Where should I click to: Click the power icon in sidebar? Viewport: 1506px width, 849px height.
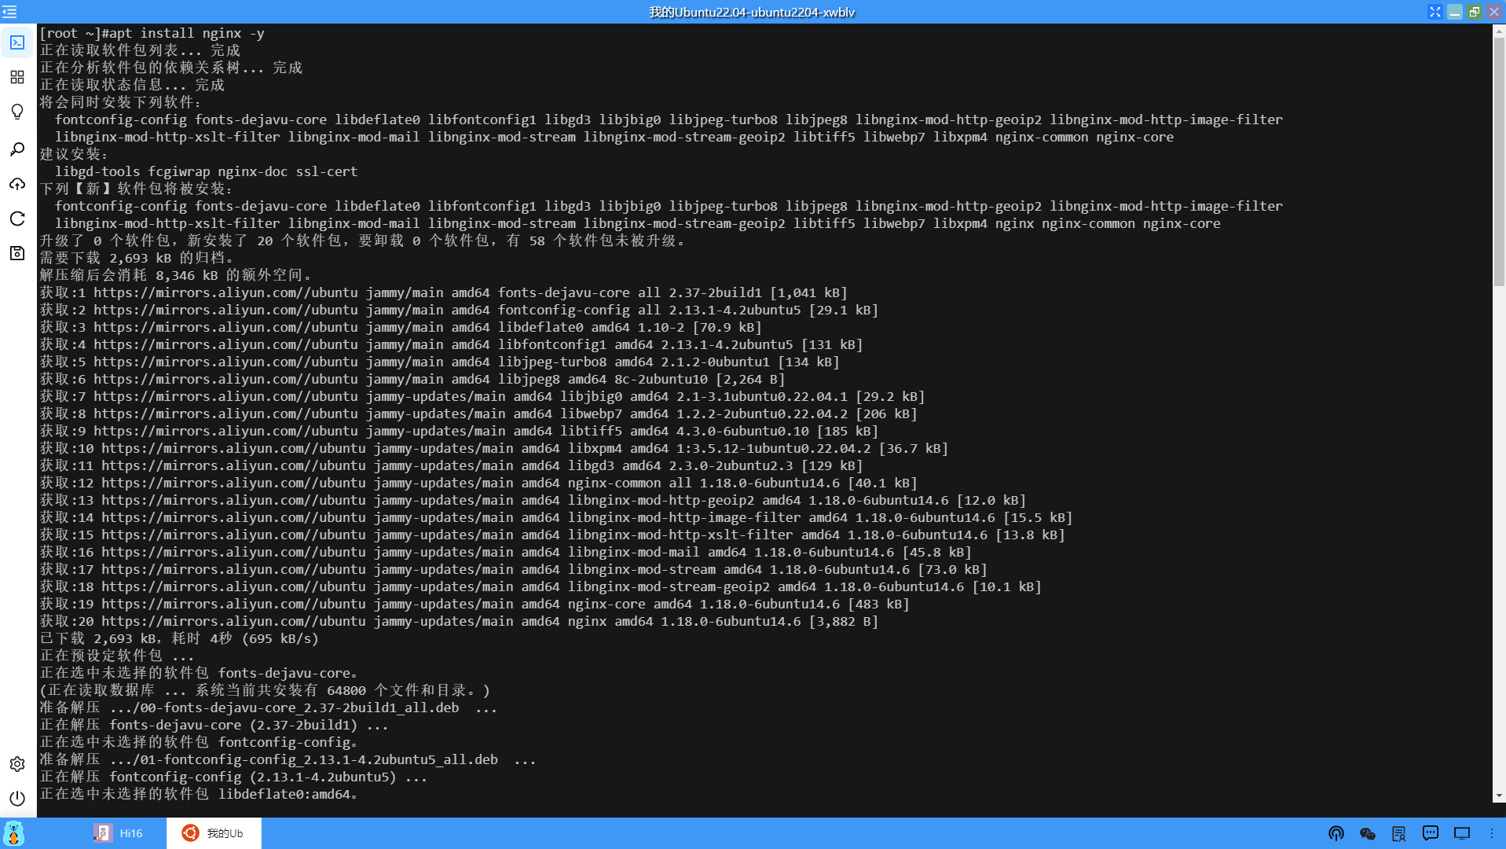17,799
